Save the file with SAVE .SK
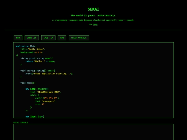Image resolution: width=187 pixels, height=140 pixels. pos(48,38)
